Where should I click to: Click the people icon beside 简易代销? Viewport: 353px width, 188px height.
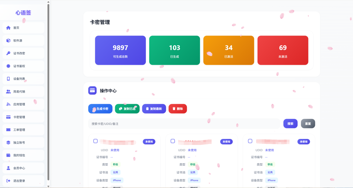tap(8, 91)
